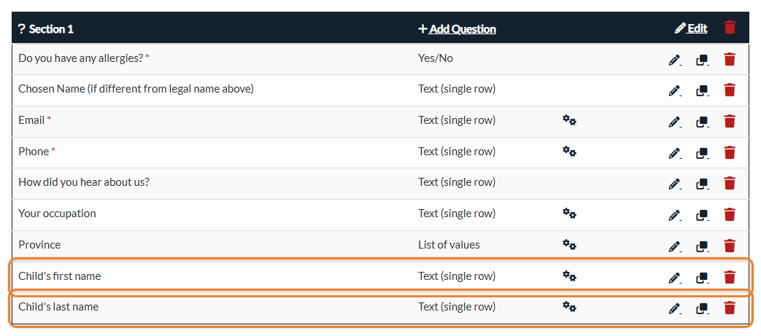Edit the Chosen Name question
This screenshot has width=761, height=336.
pyautogui.click(x=674, y=90)
